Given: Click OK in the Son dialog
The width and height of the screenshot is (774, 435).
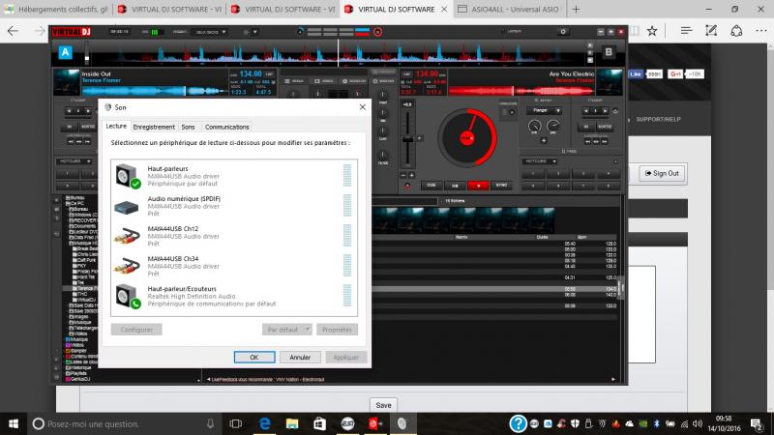Looking at the screenshot, I should coord(254,357).
